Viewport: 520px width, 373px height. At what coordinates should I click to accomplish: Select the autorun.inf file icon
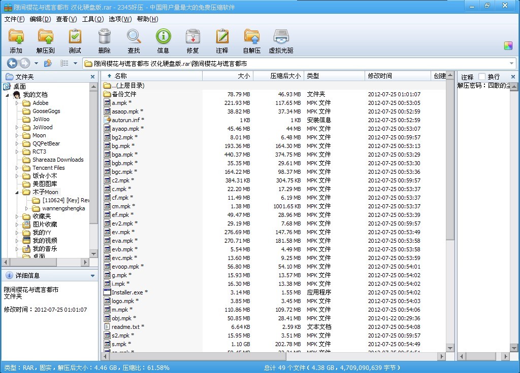pos(107,120)
